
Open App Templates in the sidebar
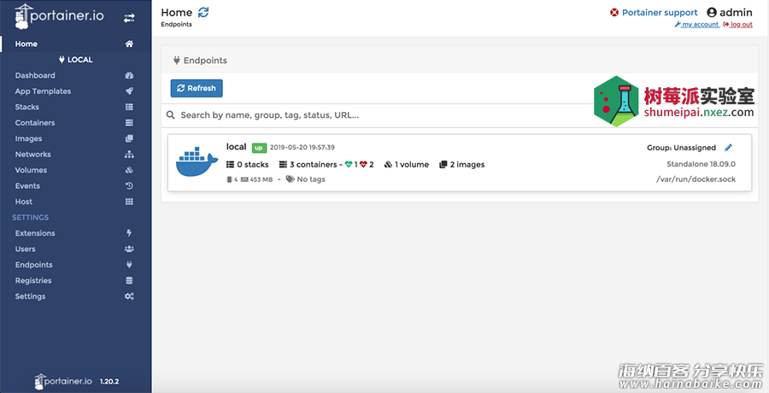pos(43,91)
